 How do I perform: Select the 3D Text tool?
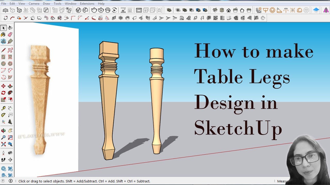point(10,122)
